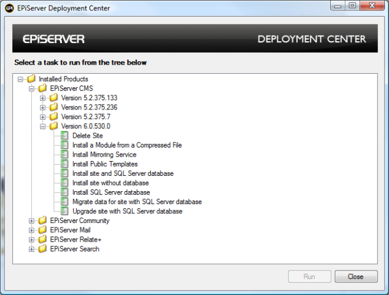
Task: Expand the EPiServer Mail tree node
Action: [32, 230]
